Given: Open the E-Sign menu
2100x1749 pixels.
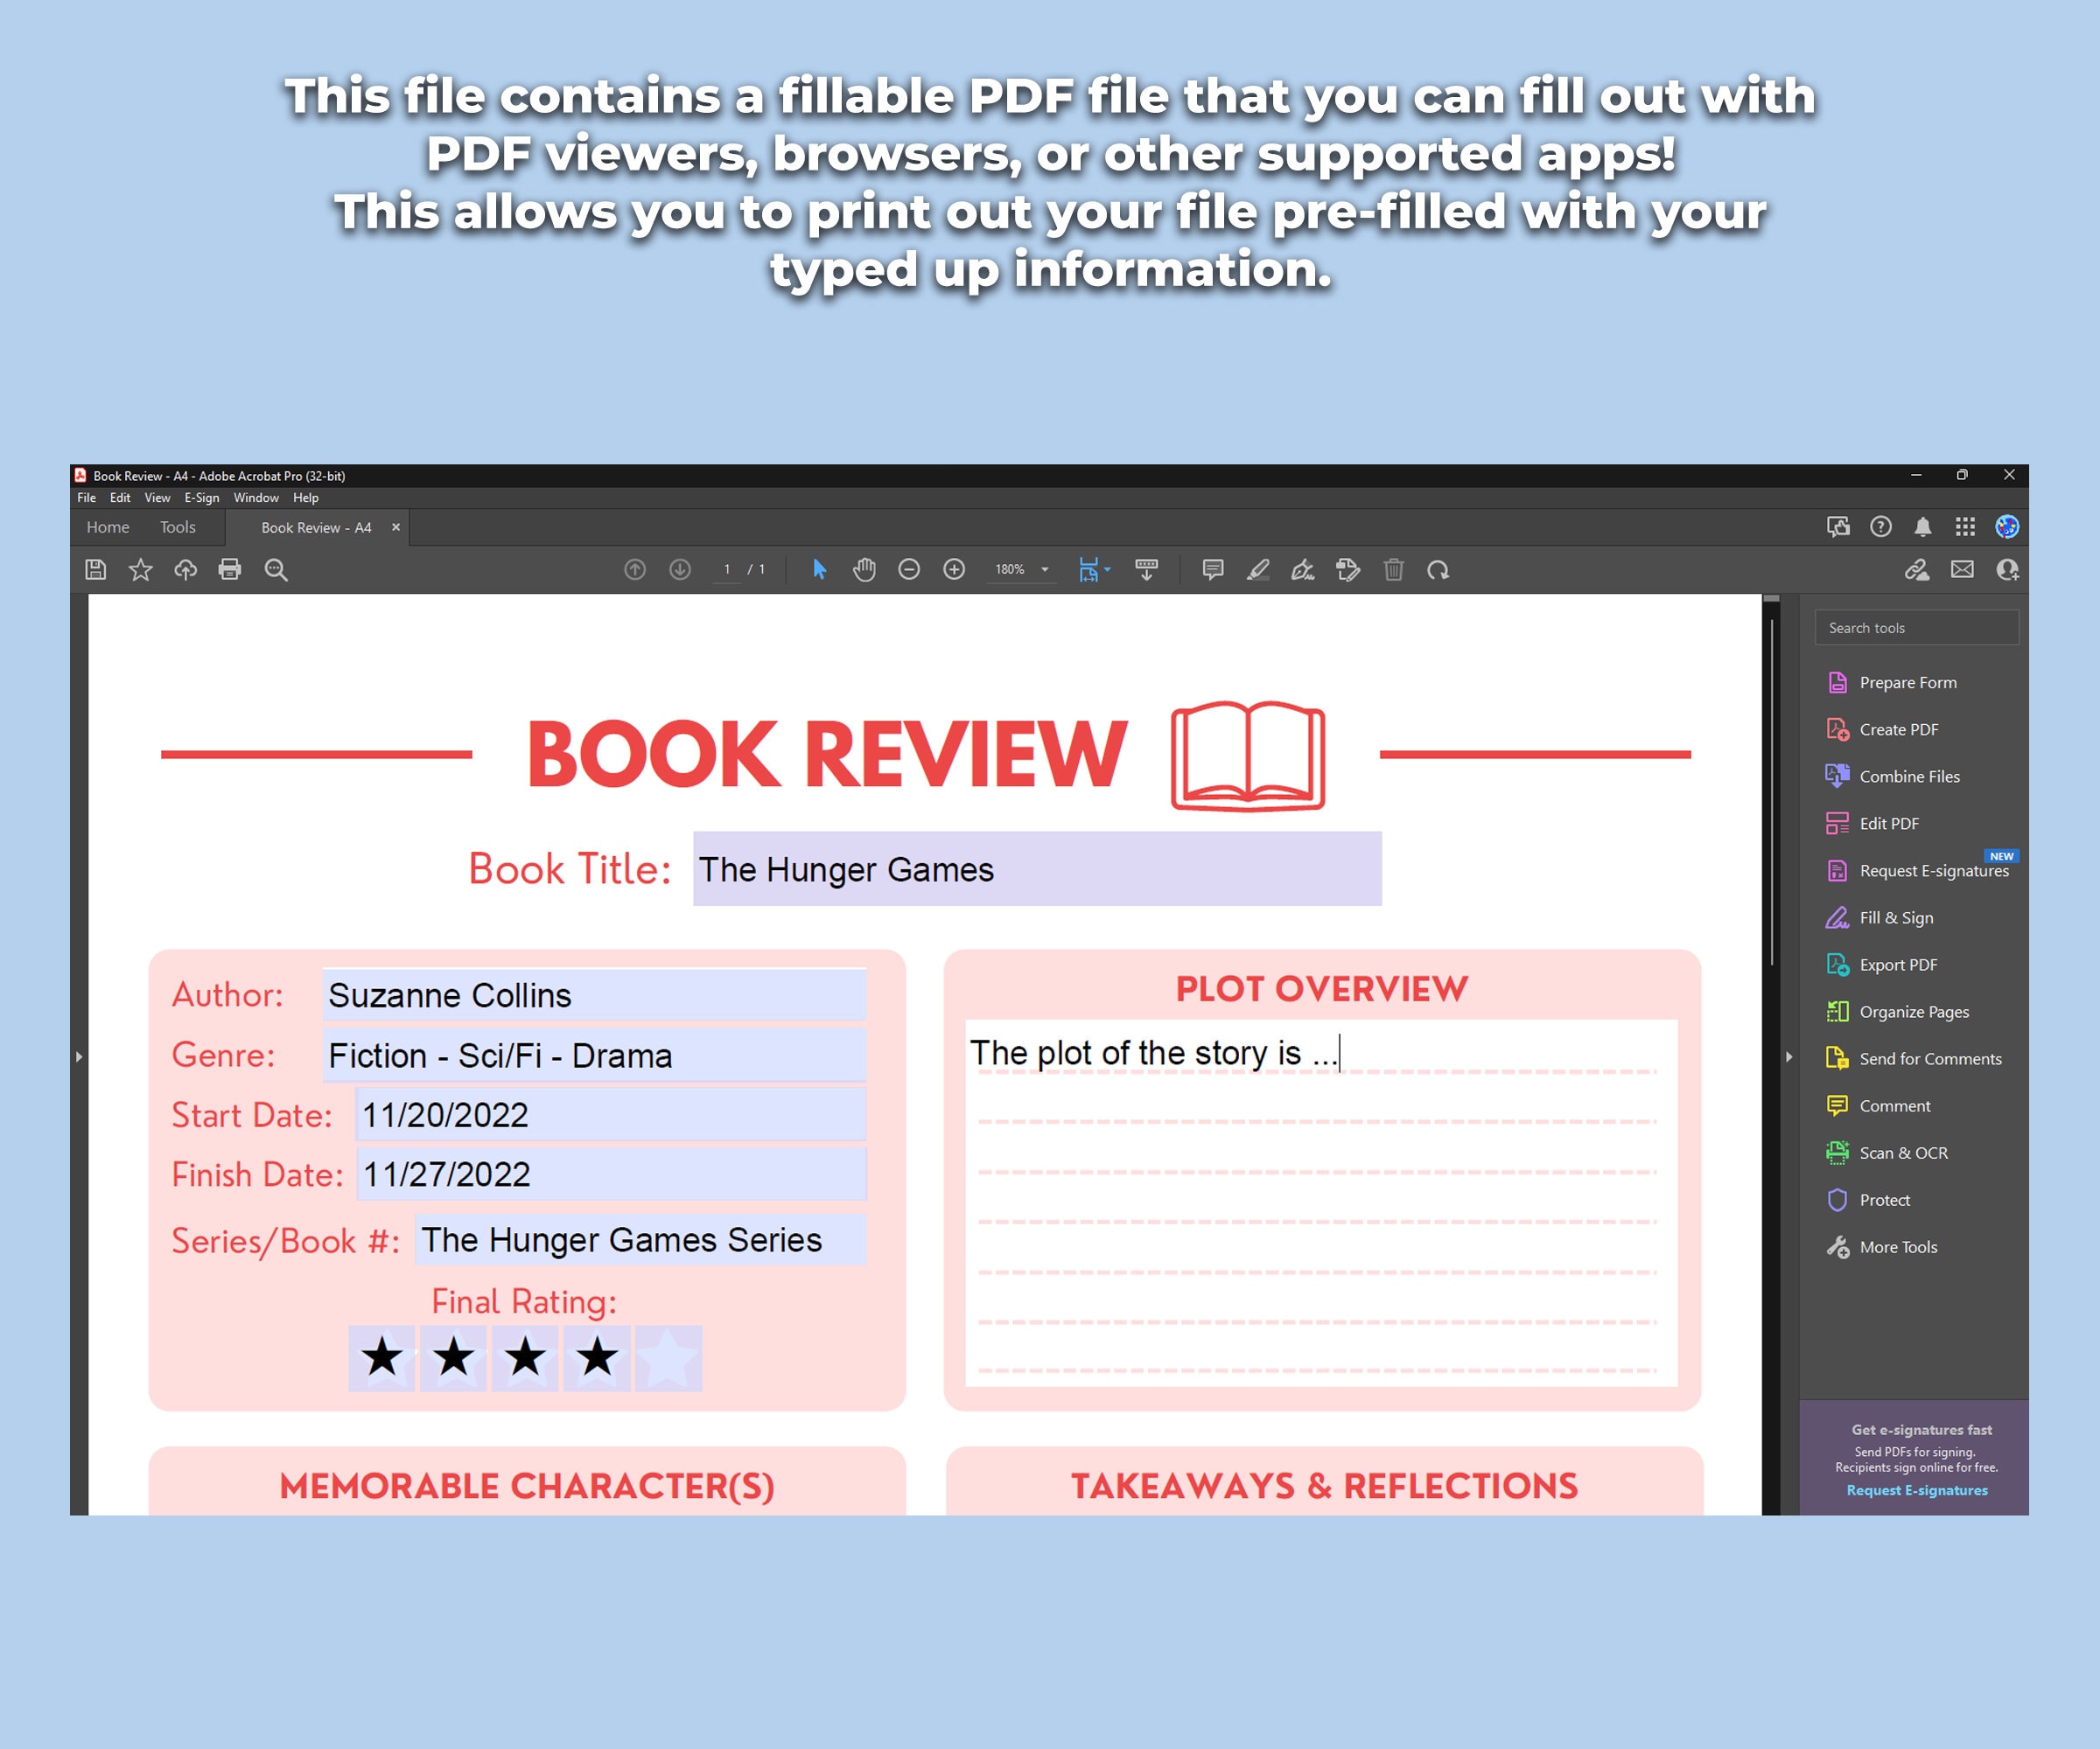Looking at the screenshot, I should (x=202, y=498).
